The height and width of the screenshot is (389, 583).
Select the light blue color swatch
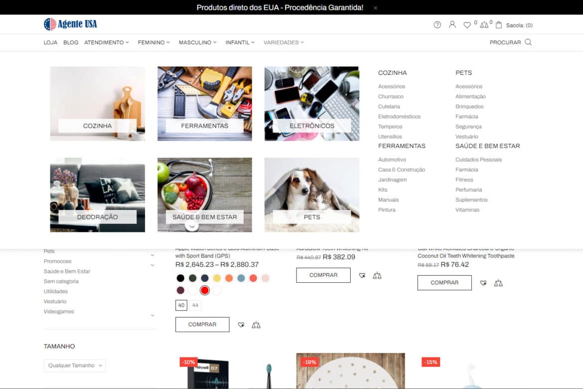click(241, 278)
